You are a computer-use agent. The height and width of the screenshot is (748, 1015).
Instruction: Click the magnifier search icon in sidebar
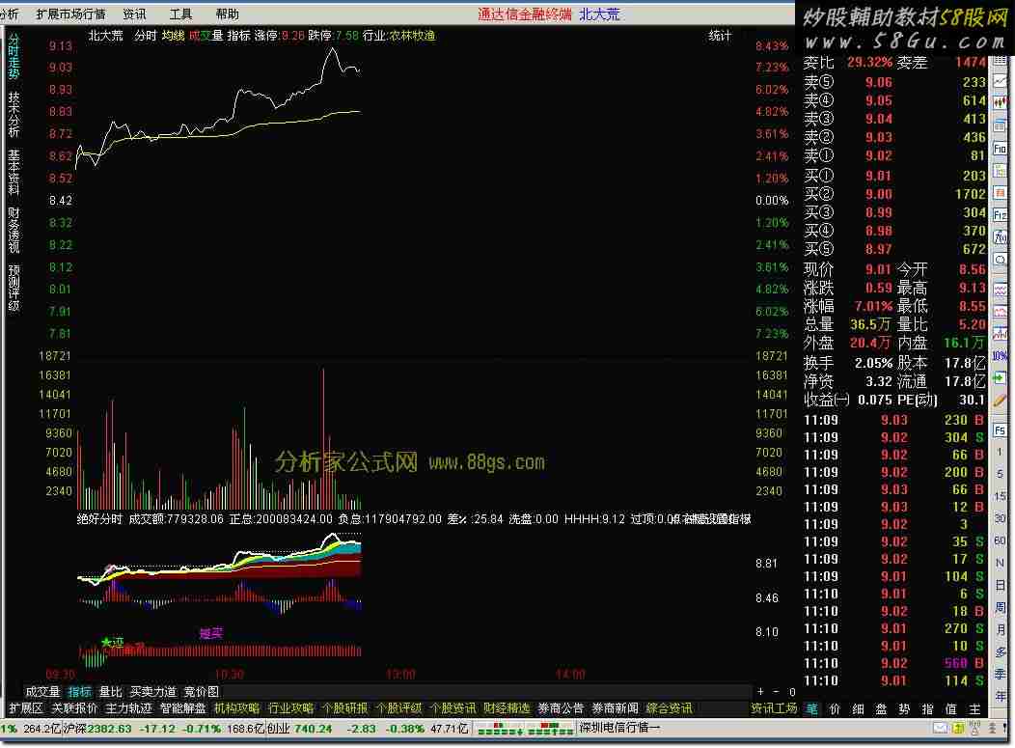[1001, 259]
